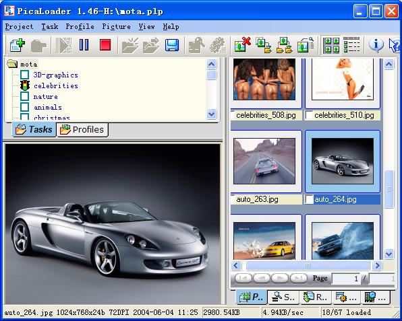
Task: Toggle the animals task checkbox
Action: [25, 107]
